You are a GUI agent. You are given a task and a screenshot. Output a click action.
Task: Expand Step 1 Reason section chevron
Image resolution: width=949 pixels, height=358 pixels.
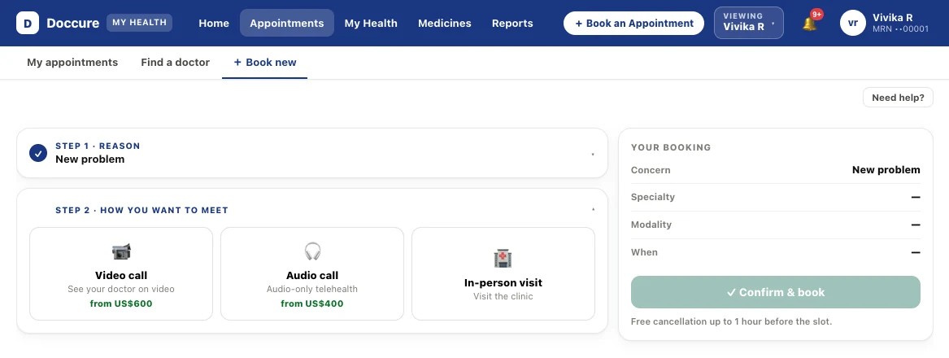click(593, 155)
